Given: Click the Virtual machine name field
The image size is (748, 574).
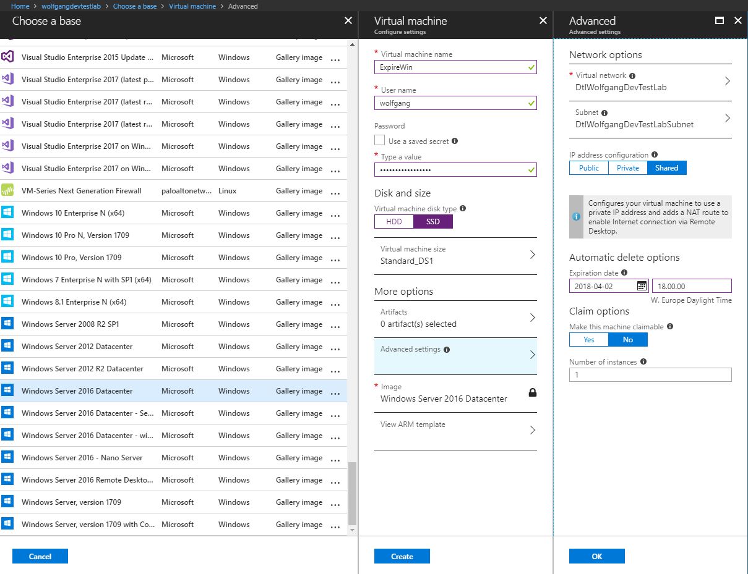Looking at the screenshot, I should point(455,67).
